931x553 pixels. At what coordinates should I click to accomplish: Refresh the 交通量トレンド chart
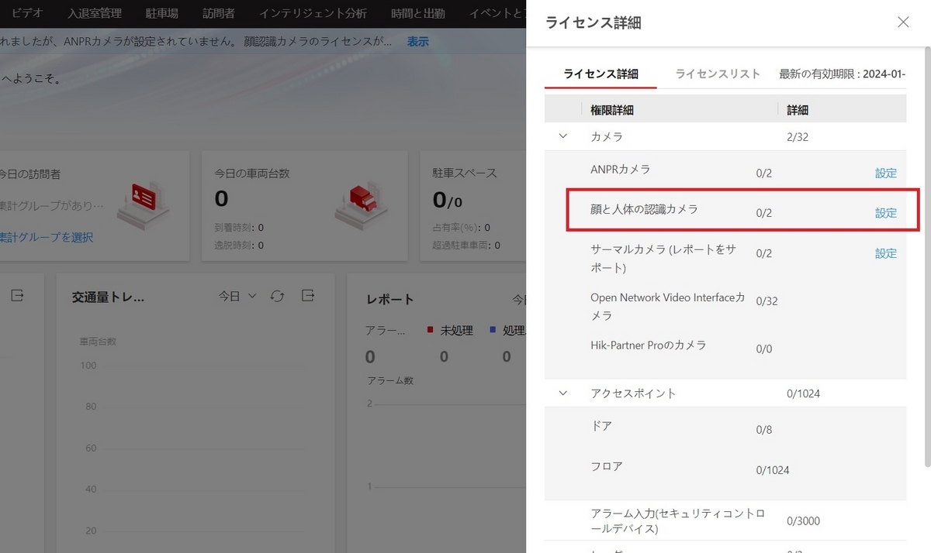pyautogui.click(x=277, y=296)
